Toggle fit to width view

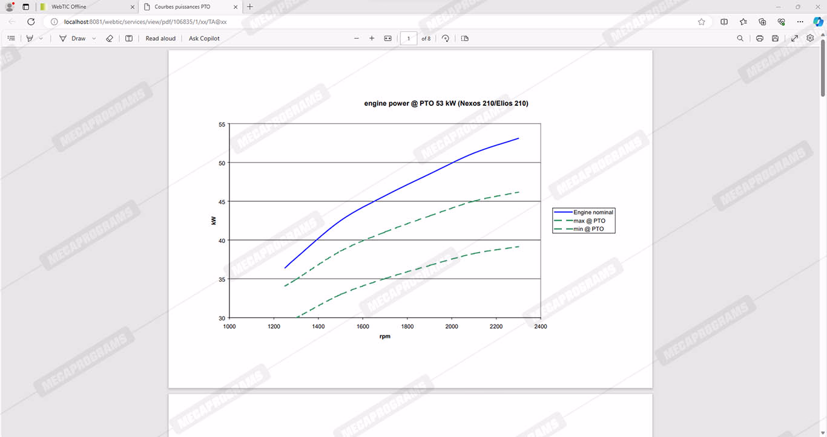pos(388,38)
